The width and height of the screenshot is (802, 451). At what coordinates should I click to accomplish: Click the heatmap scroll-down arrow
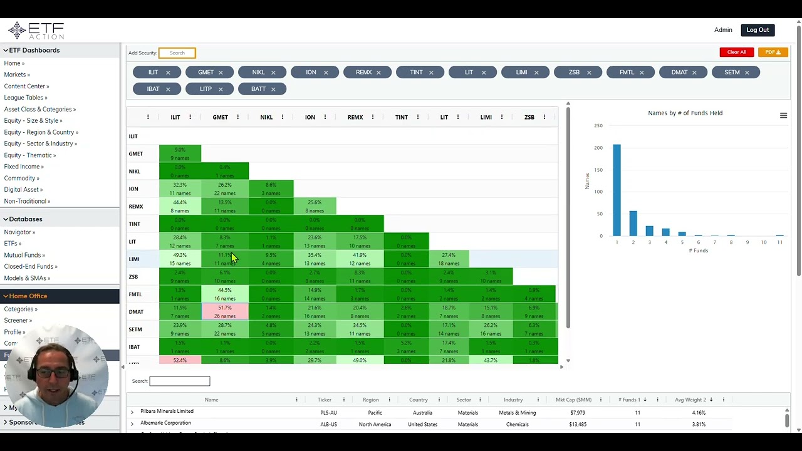(x=568, y=361)
